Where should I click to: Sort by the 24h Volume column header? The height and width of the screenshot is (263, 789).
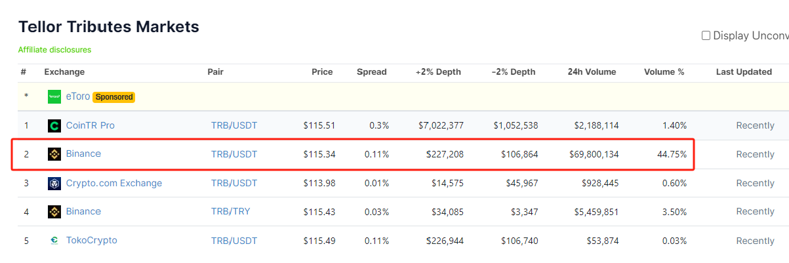593,72
